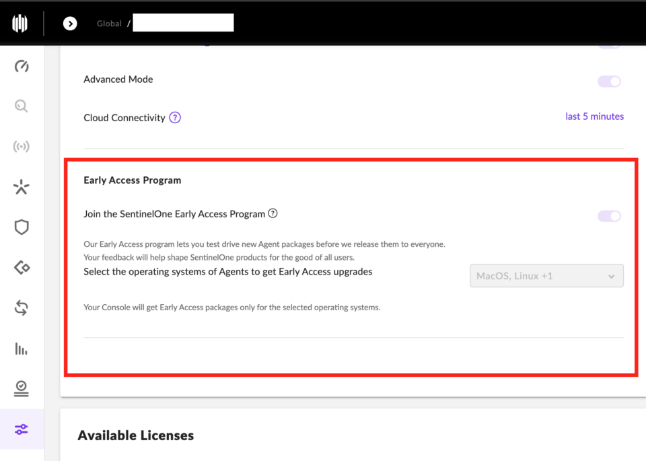Select the Deep Visibility search icon
Screen dimensions: 646x461
[21, 106]
